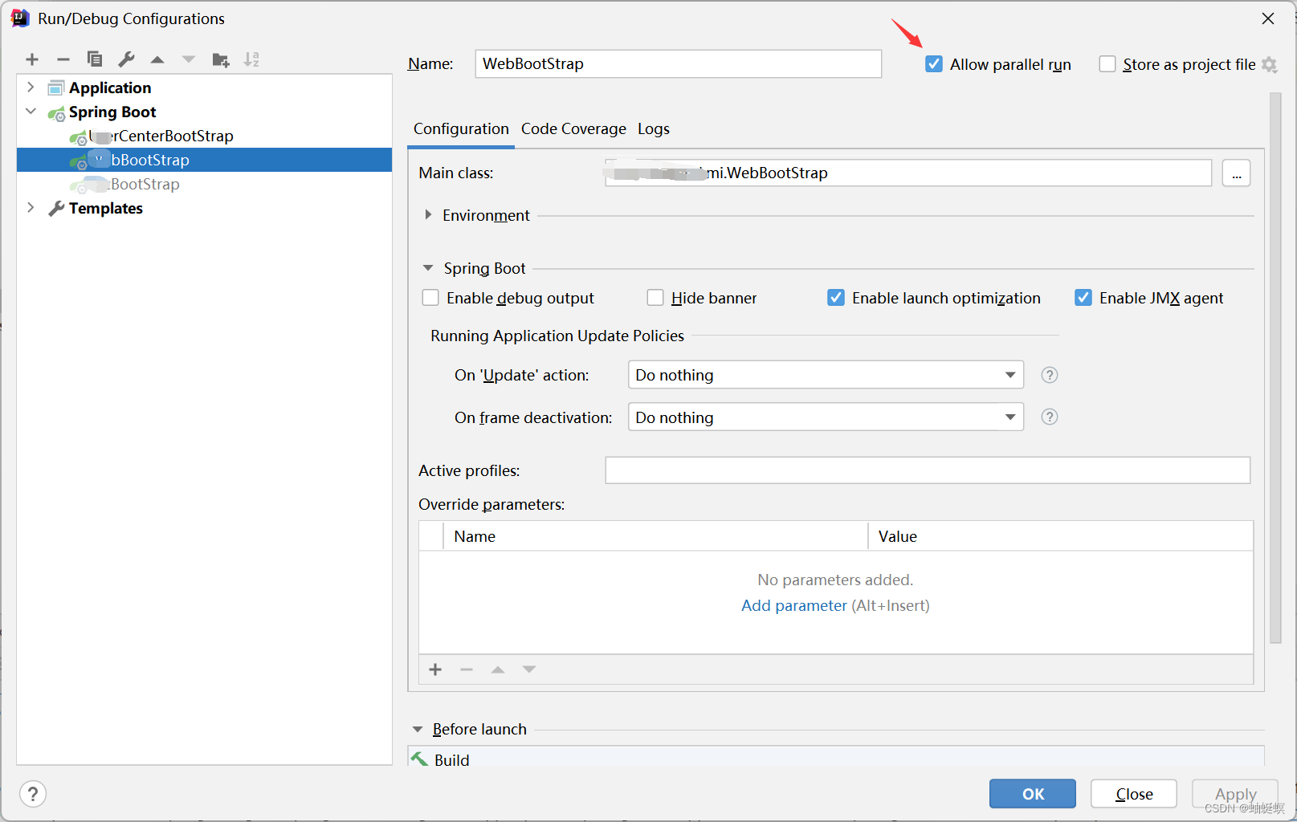The image size is (1297, 822).
Task: Expand the Templates tree node
Action: [31, 207]
